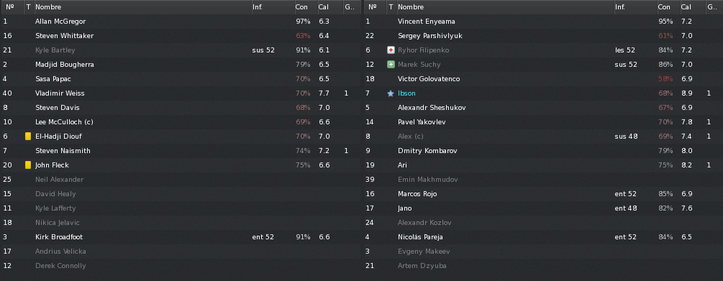Viewport: 723px width, 281px height.
Task: Click the green cross icon beside Marek Suchy
Action: [391, 65]
